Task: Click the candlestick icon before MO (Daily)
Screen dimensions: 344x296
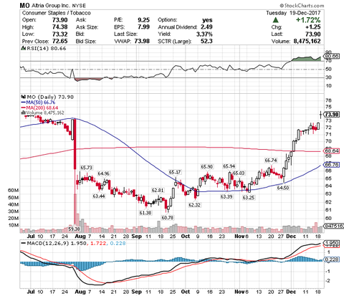Action: [x=23, y=97]
